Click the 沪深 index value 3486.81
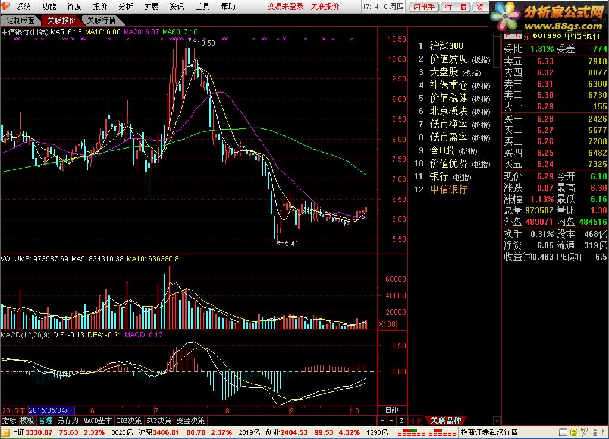Viewport: 609px width, 439px height. click(x=165, y=432)
